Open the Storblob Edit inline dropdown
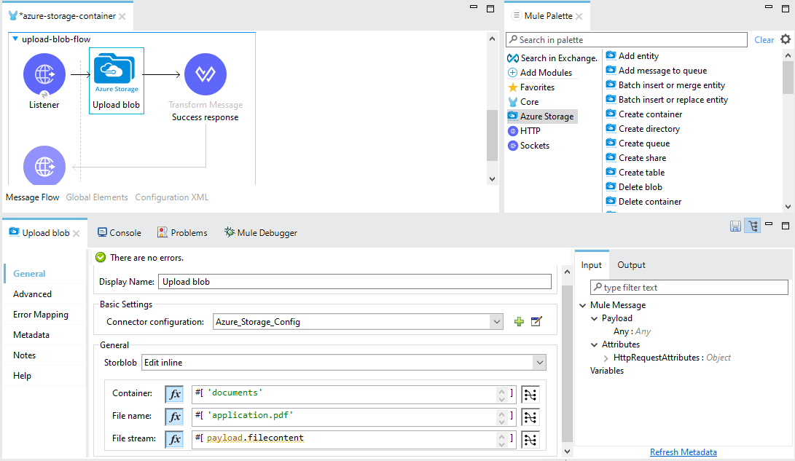795x461 pixels. coord(539,362)
